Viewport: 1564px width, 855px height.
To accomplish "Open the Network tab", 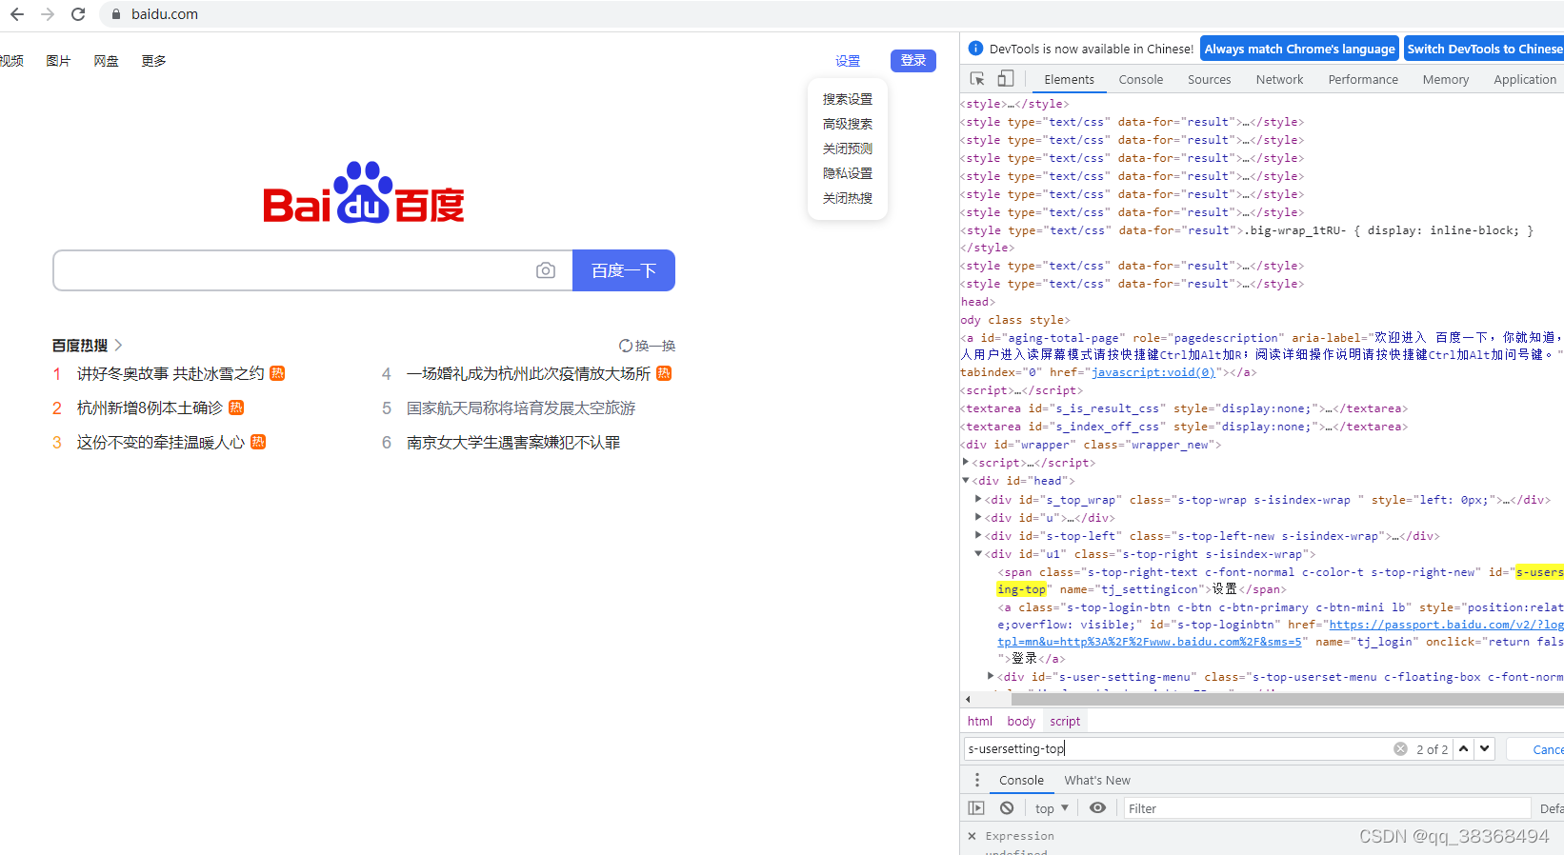I will [x=1279, y=79].
